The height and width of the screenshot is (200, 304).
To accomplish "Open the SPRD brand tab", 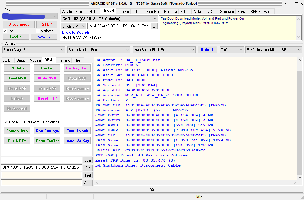I will 255,12.
